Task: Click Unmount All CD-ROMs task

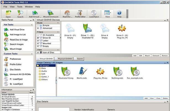Action: point(17,74)
